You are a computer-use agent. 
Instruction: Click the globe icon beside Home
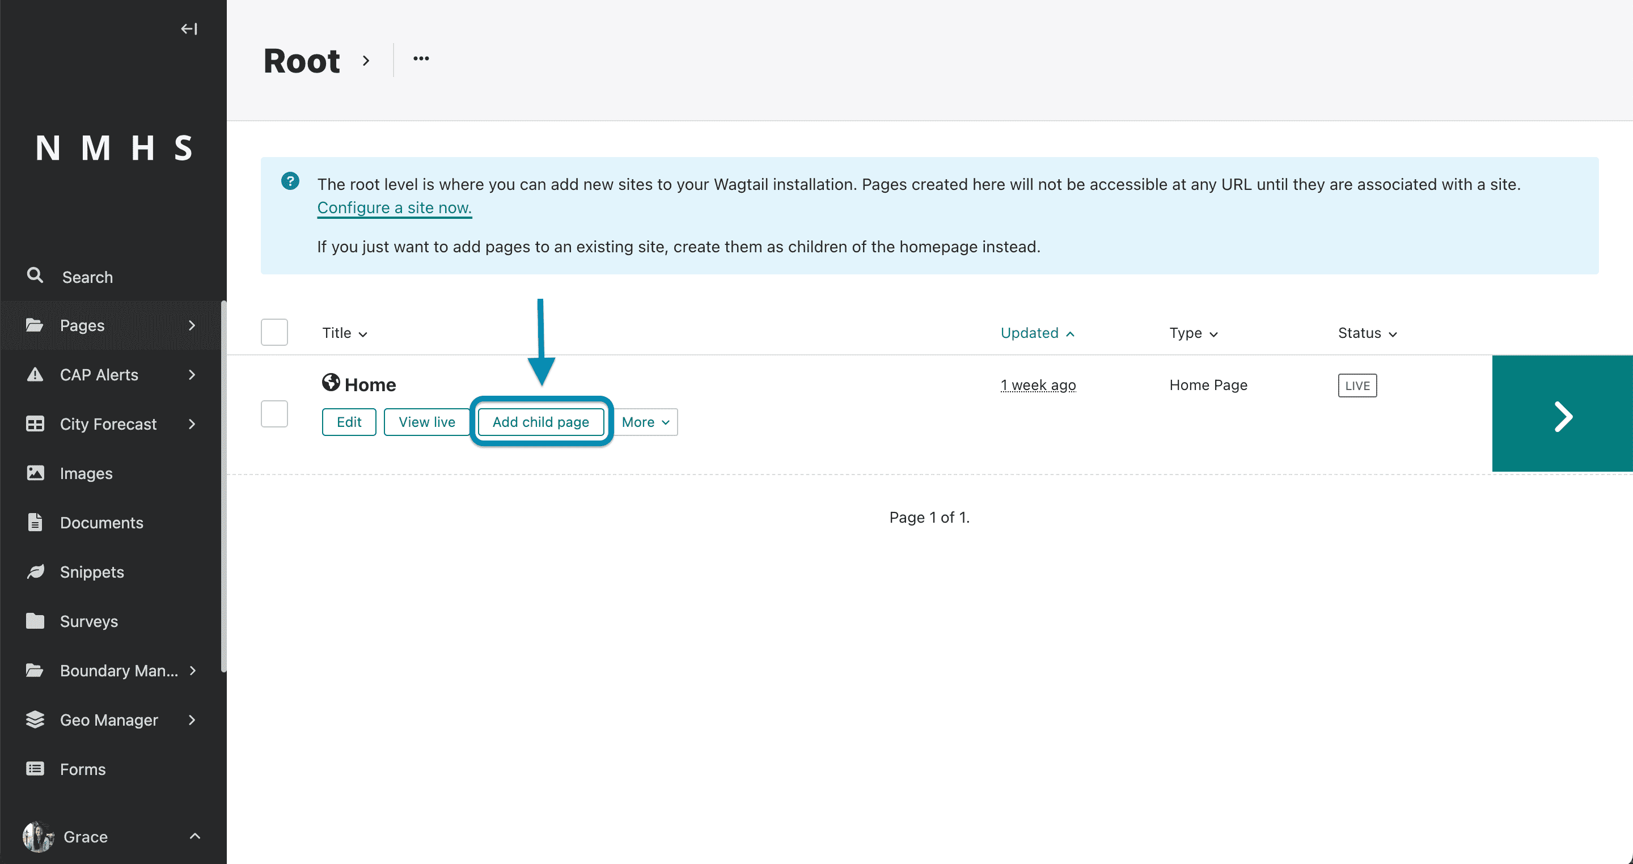pyautogui.click(x=331, y=382)
